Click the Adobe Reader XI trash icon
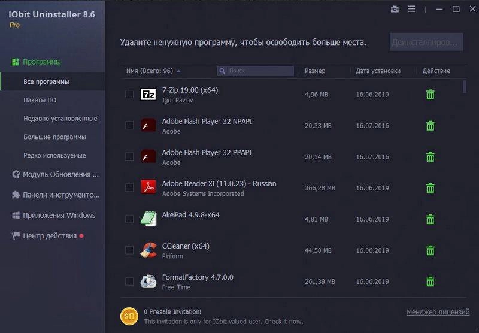This screenshot has width=479, height=333. point(430,188)
